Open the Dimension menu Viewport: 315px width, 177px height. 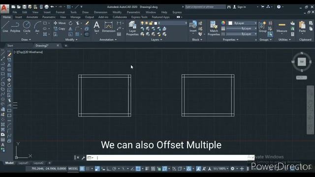(100, 12)
